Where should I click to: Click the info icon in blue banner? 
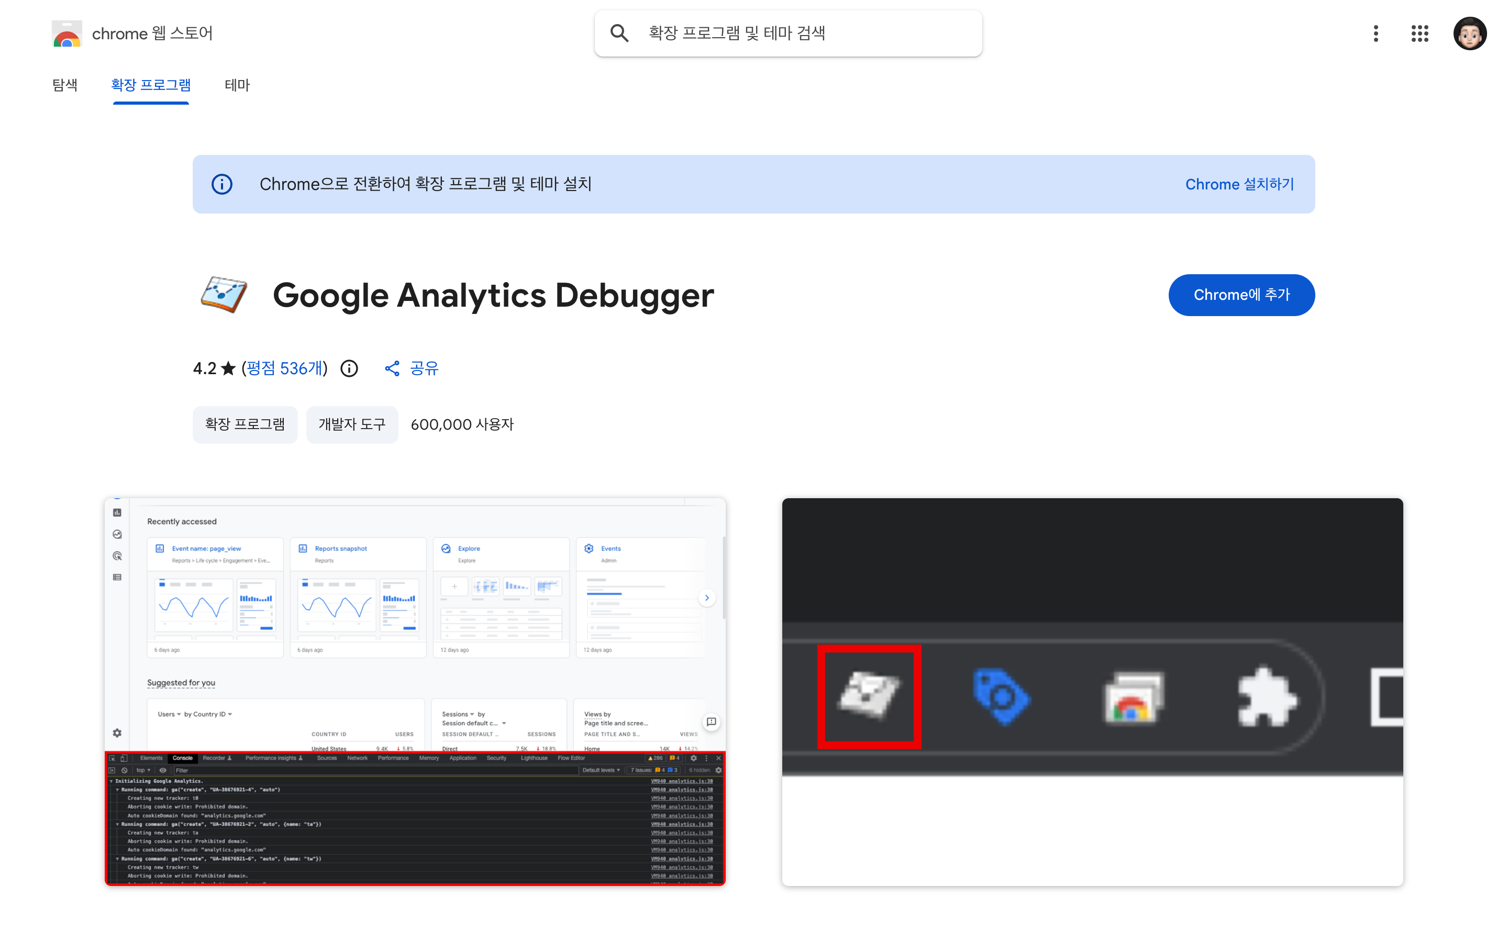pos(222,184)
